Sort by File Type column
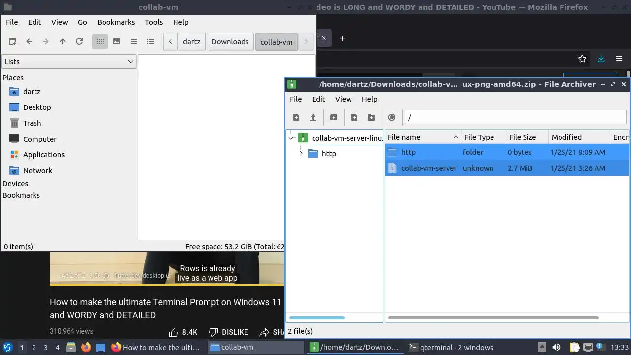Screen dimensions: 631x355 (484, 137)
